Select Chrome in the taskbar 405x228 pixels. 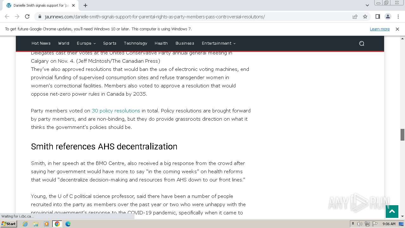[57, 224]
